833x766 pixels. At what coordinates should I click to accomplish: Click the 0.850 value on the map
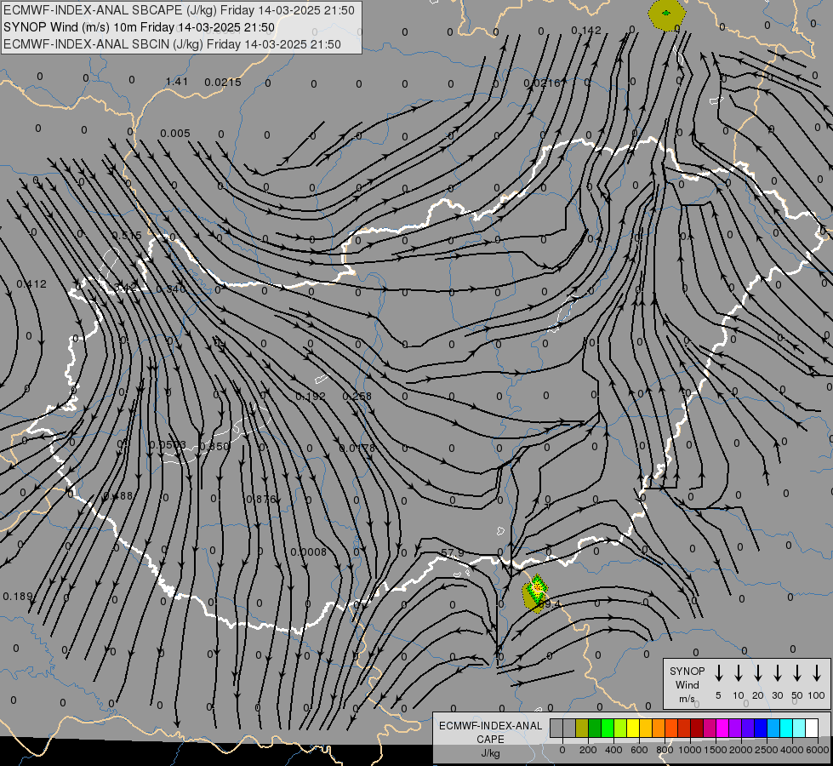pyautogui.click(x=214, y=446)
